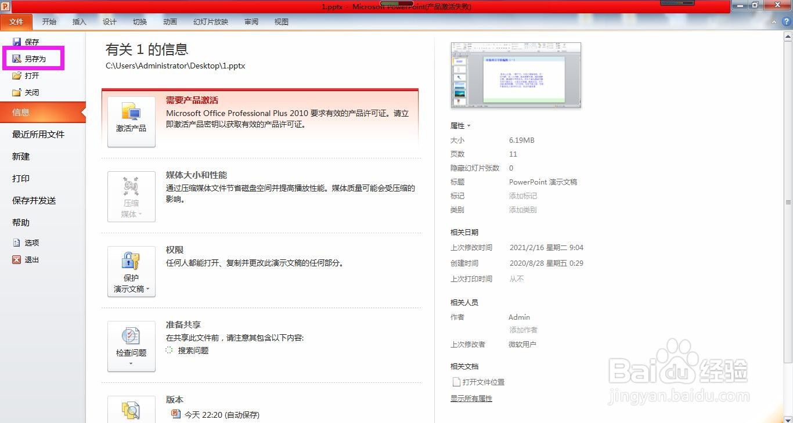Close the presentation via 关闭

pos(26,92)
